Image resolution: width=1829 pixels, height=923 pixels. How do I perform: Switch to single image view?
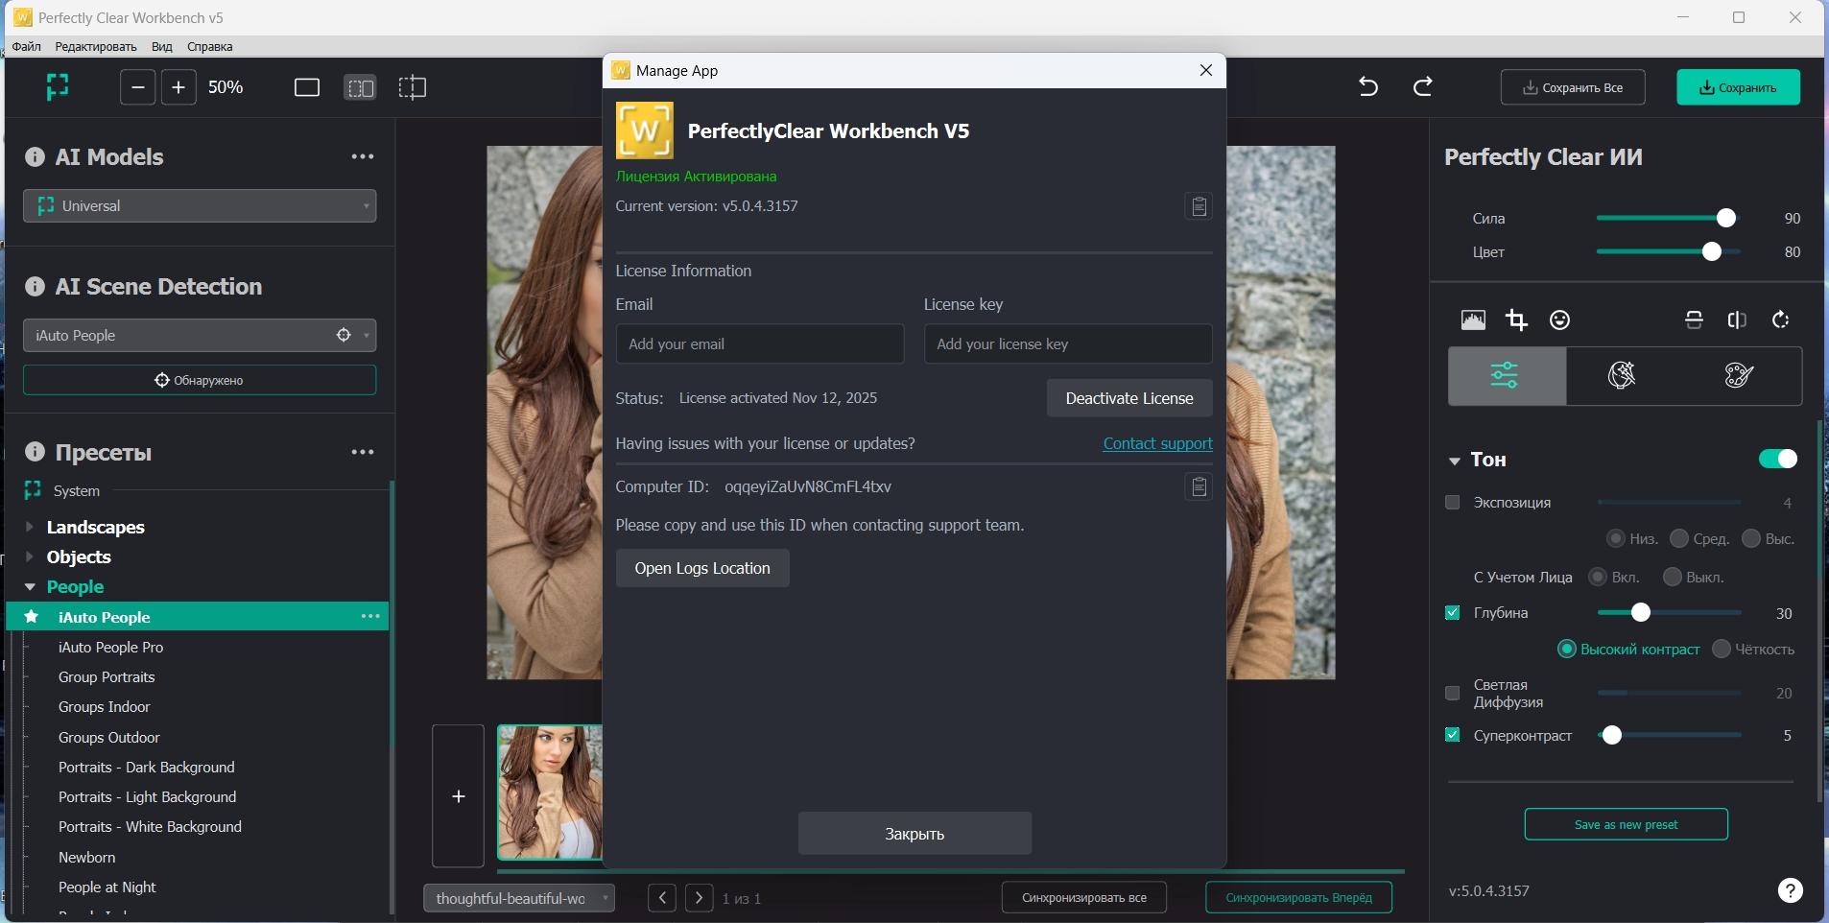click(307, 87)
